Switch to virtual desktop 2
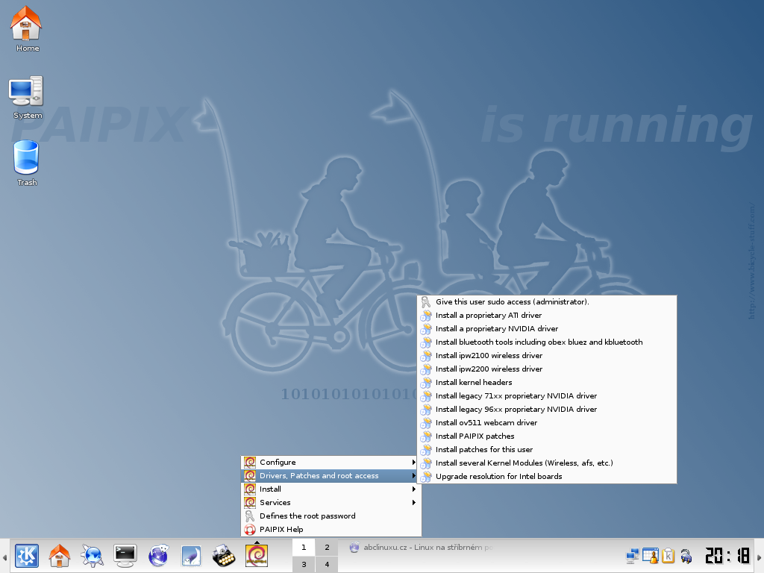The width and height of the screenshot is (764, 573). point(327,548)
